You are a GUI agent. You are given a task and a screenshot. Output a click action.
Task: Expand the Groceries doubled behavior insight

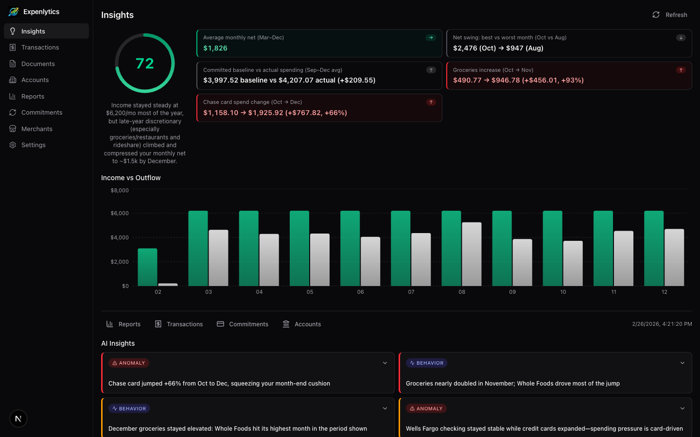click(682, 363)
